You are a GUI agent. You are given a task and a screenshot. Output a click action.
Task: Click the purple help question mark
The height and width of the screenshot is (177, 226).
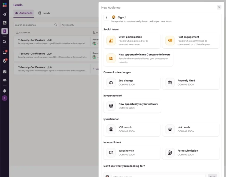coord(4,98)
